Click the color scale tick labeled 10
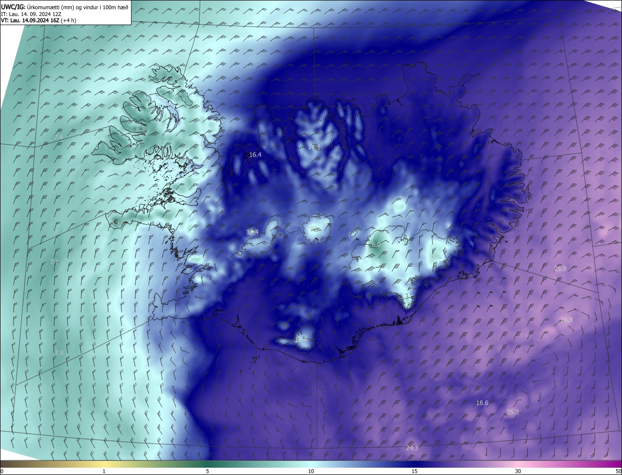The height and width of the screenshot is (475, 622). [x=311, y=471]
